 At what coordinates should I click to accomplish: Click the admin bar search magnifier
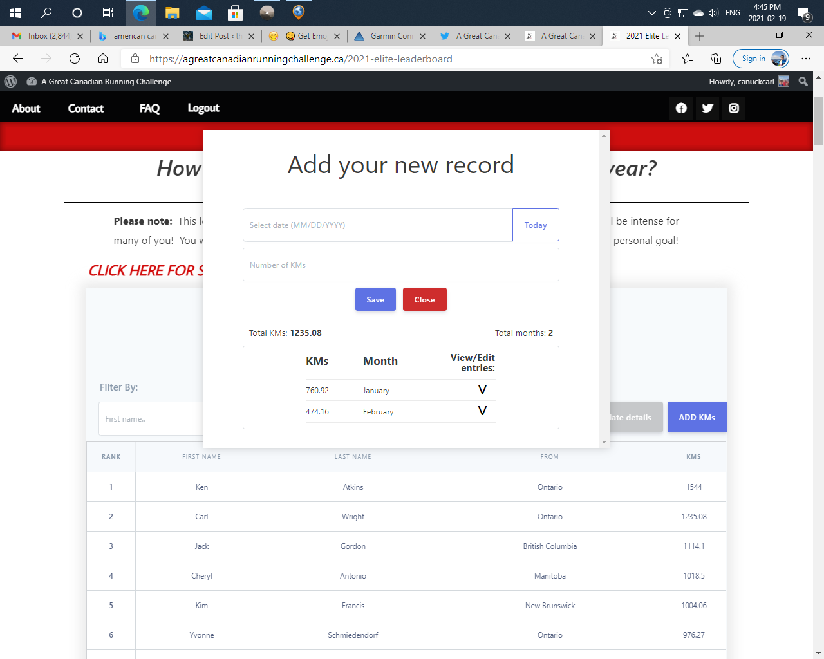pos(803,82)
